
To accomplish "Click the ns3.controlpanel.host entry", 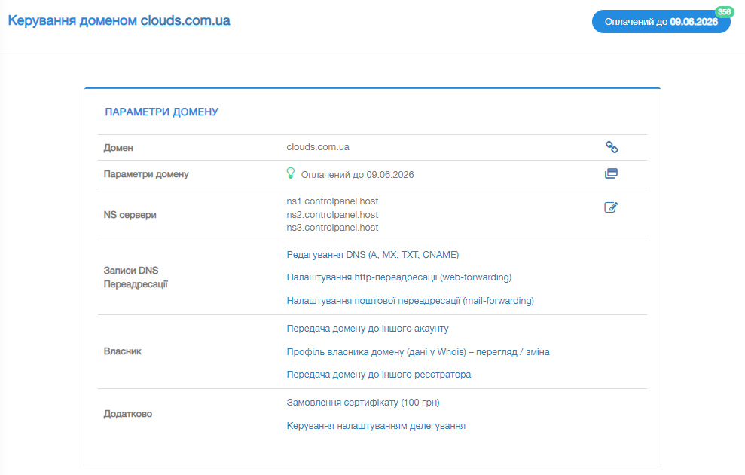I will point(333,228).
